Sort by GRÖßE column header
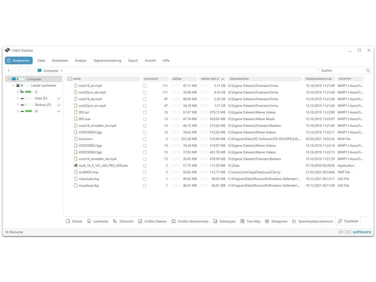Screen dimensions: 376x282 point(184,78)
